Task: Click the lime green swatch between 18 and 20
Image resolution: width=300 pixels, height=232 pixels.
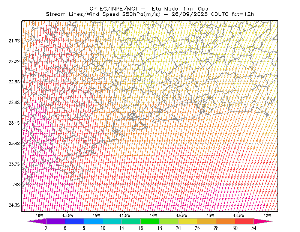Action: (x=169, y=221)
